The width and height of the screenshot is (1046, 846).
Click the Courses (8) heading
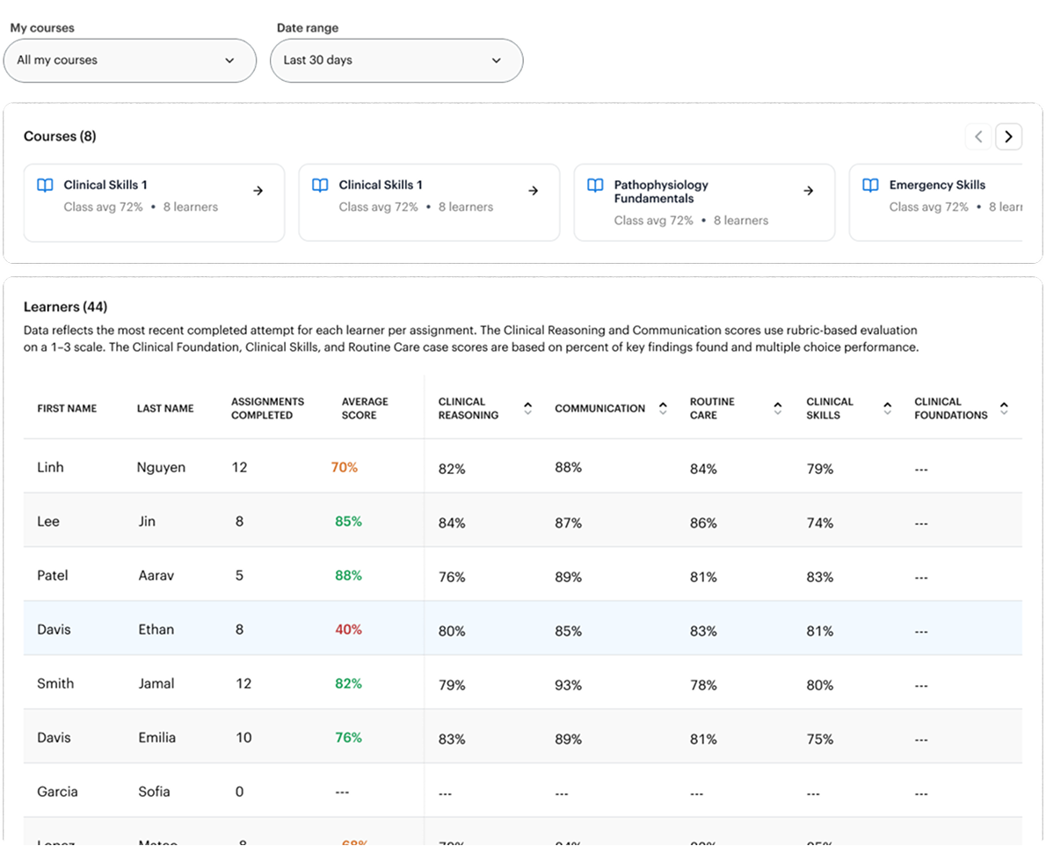[x=60, y=136]
